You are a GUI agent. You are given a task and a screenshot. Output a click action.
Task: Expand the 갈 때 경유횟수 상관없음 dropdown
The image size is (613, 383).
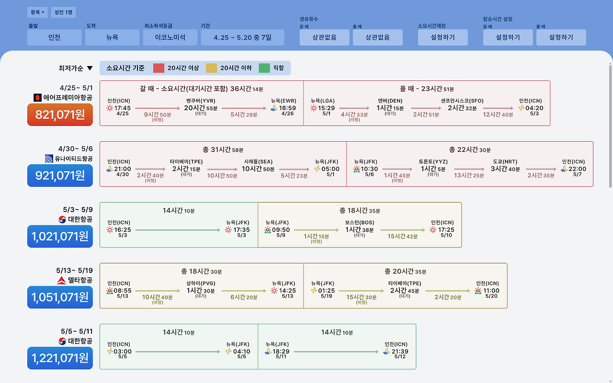point(324,37)
